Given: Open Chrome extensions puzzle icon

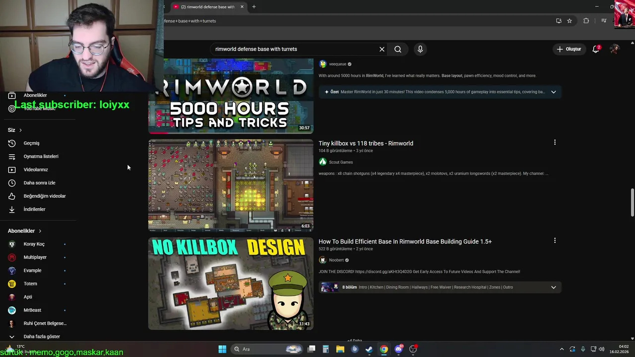Looking at the screenshot, I should (586, 21).
